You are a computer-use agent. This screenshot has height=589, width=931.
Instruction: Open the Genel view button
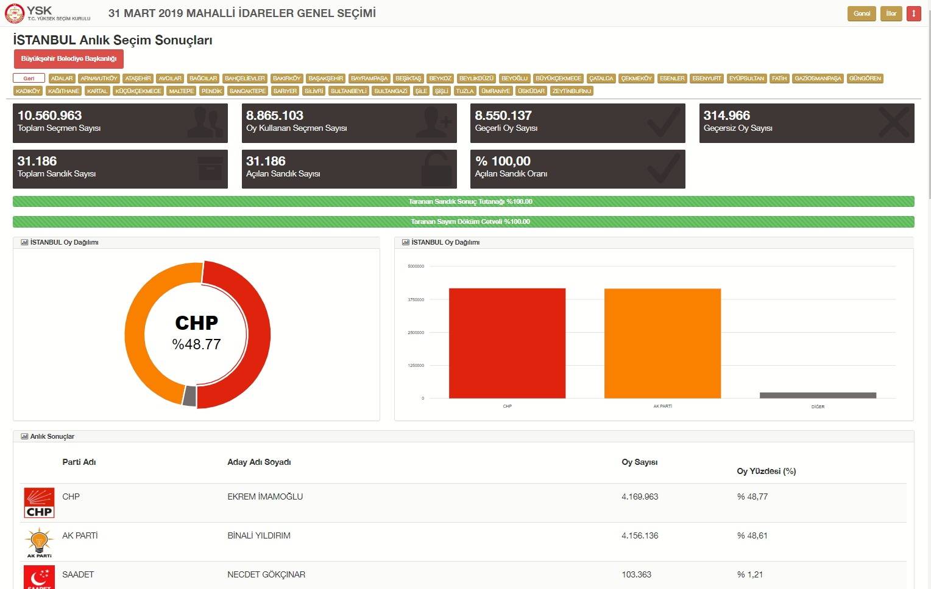862,13
